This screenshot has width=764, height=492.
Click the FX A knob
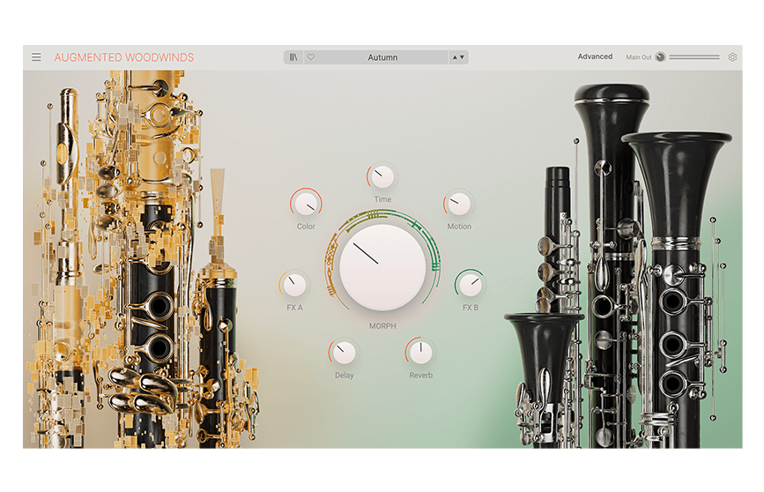click(294, 285)
